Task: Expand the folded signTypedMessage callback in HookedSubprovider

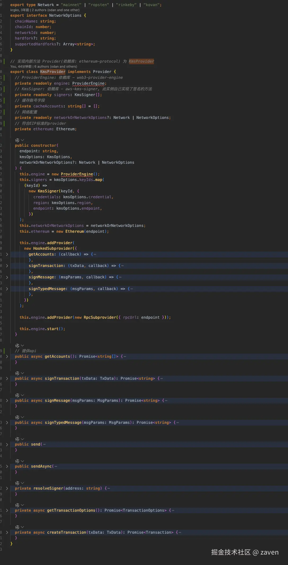Action: pyautogui.click(x=7, y=289)
